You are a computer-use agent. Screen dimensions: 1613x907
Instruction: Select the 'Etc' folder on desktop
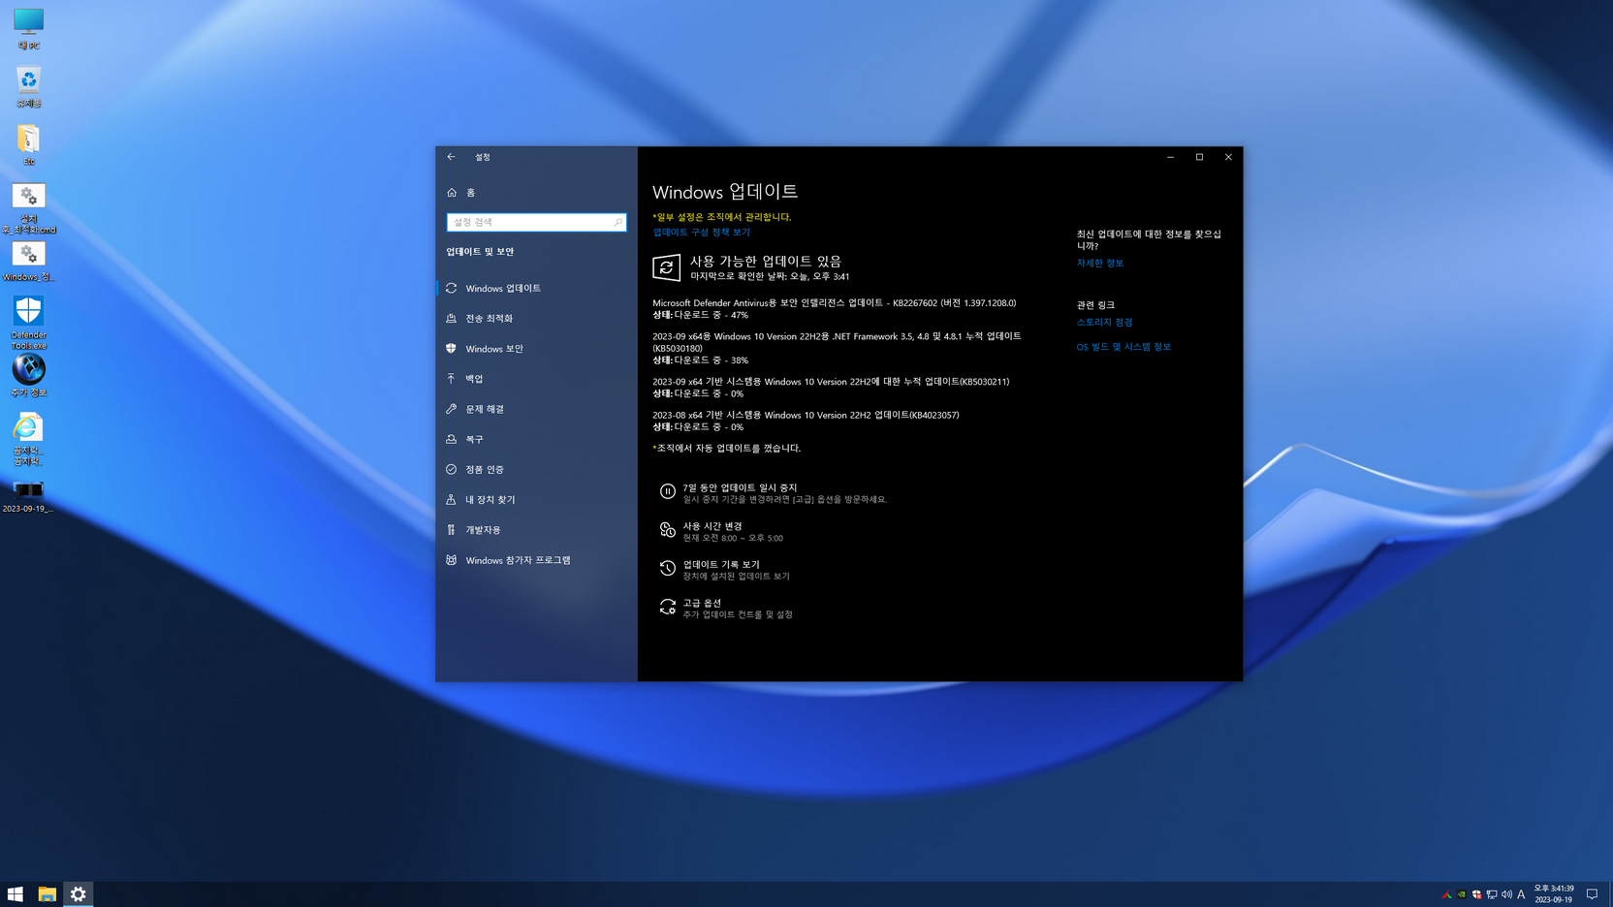pyautogui.click(x=28, y=144)
